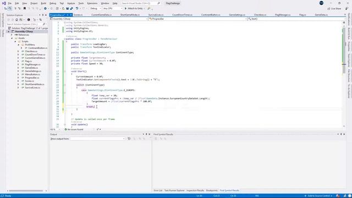This screenshot has width=352, height=198.
Task: Collapse the Start() method code region
Action: click(x=65, y=71)
